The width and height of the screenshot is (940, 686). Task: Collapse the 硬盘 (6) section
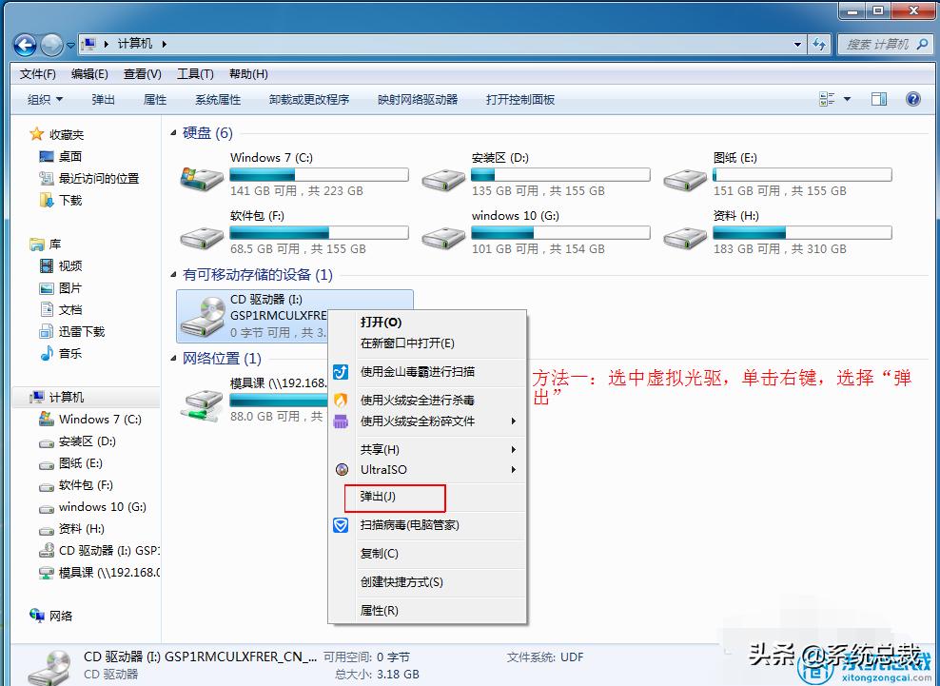(x=175, y=132)
